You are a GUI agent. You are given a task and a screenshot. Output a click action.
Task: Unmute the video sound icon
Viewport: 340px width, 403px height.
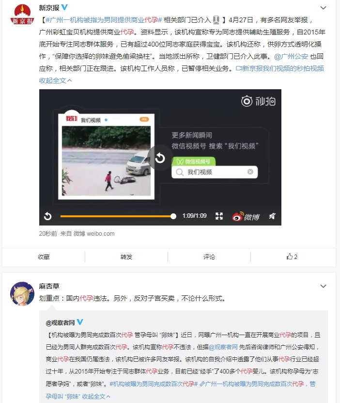(x=272, y=216)
